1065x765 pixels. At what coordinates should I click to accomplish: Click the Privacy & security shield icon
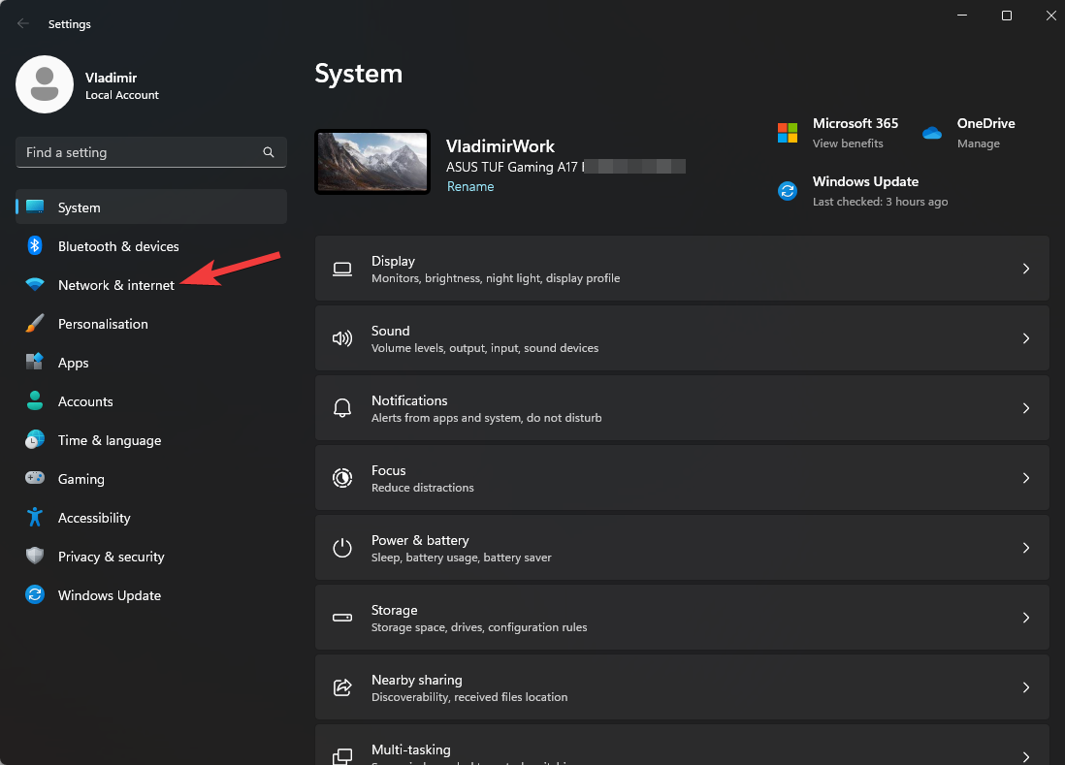coord(35,557)
